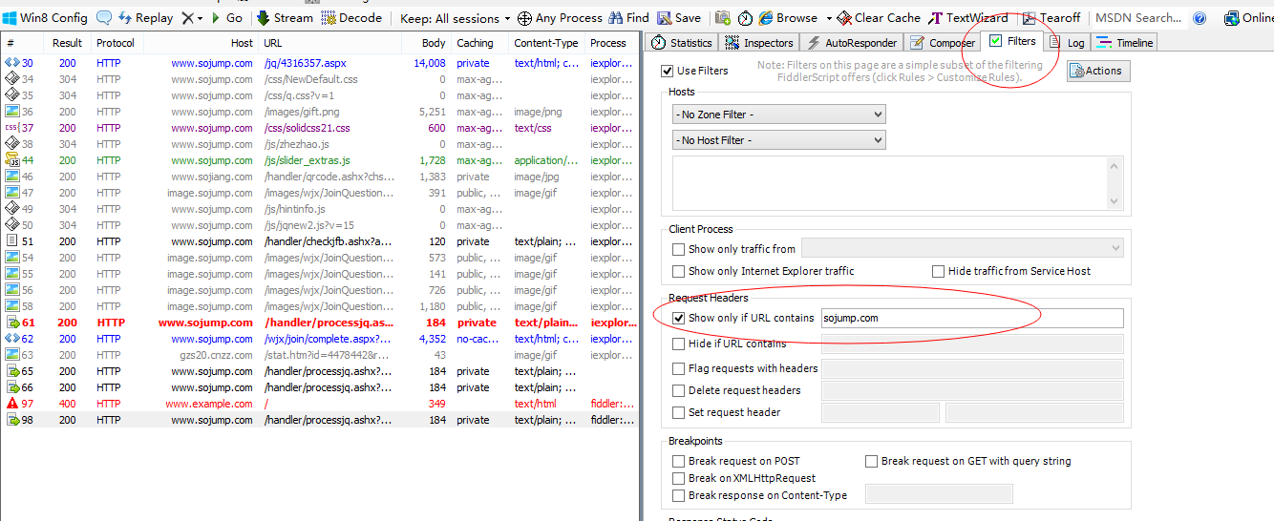Viewport: 1274px width, 521px height.
Task: Enable Flag requests with headers
Action: point(679,368)
